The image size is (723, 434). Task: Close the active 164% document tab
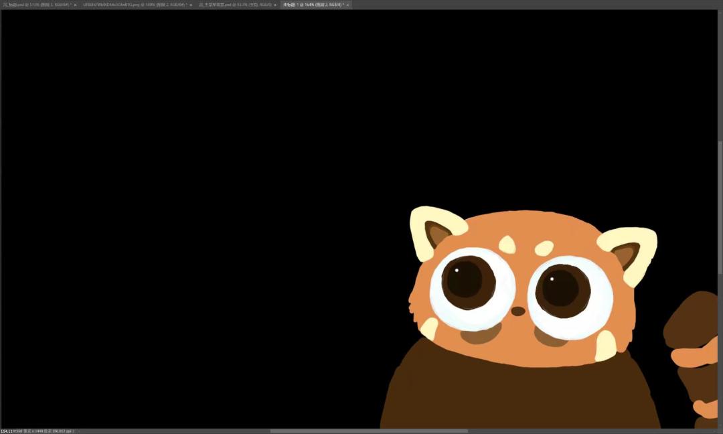[347, 5]
